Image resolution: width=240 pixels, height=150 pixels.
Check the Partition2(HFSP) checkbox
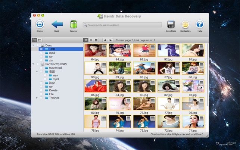click(37, 64)
